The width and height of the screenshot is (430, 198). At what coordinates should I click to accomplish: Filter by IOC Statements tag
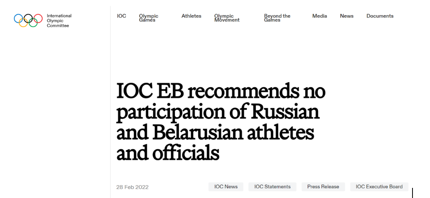[x=272, y=187]
